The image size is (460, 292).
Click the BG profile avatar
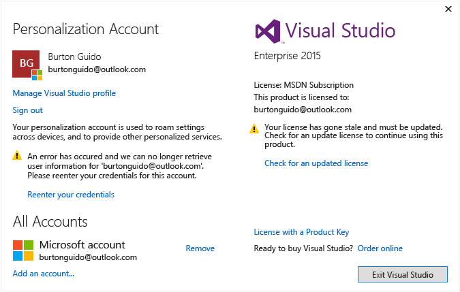[x=27, y=65]
